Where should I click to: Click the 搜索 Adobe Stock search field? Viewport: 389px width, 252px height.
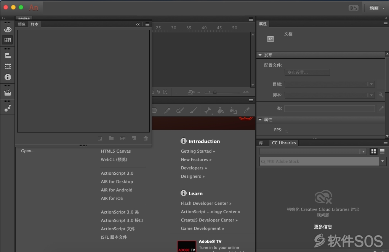click(319, 161)
